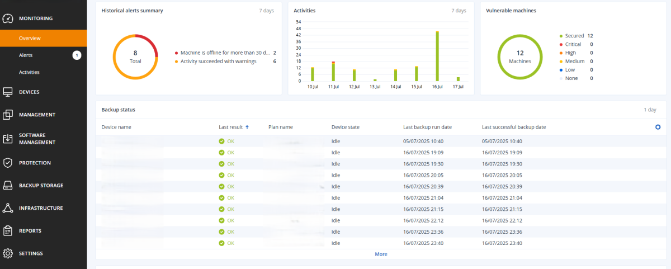This screenshot has height=269, width=671.
Task: Click the 10 Jul activities bar
Action: pyautogui.click(x=313, y=74)
